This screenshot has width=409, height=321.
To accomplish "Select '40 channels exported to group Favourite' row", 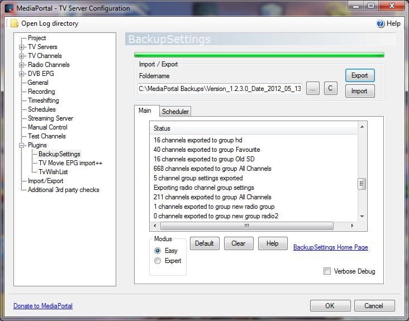I will [207, 150].
